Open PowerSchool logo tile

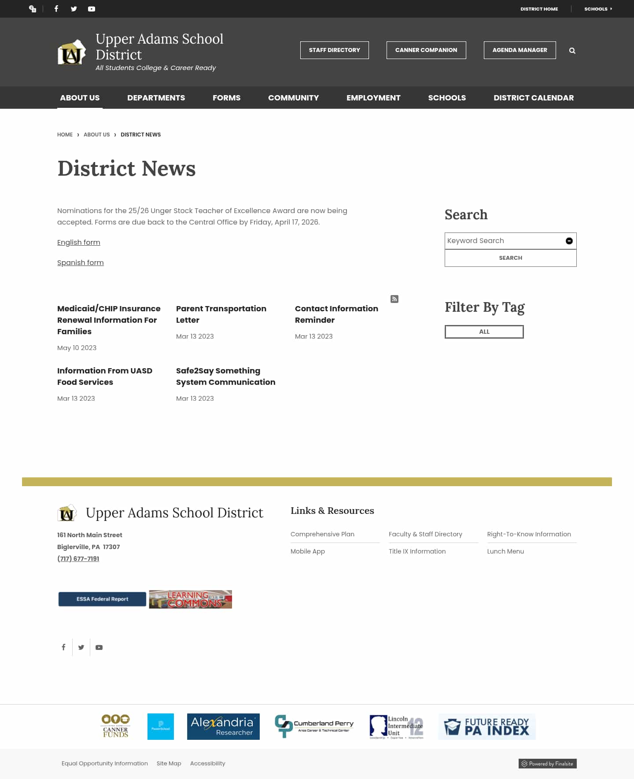pos(161,727)
